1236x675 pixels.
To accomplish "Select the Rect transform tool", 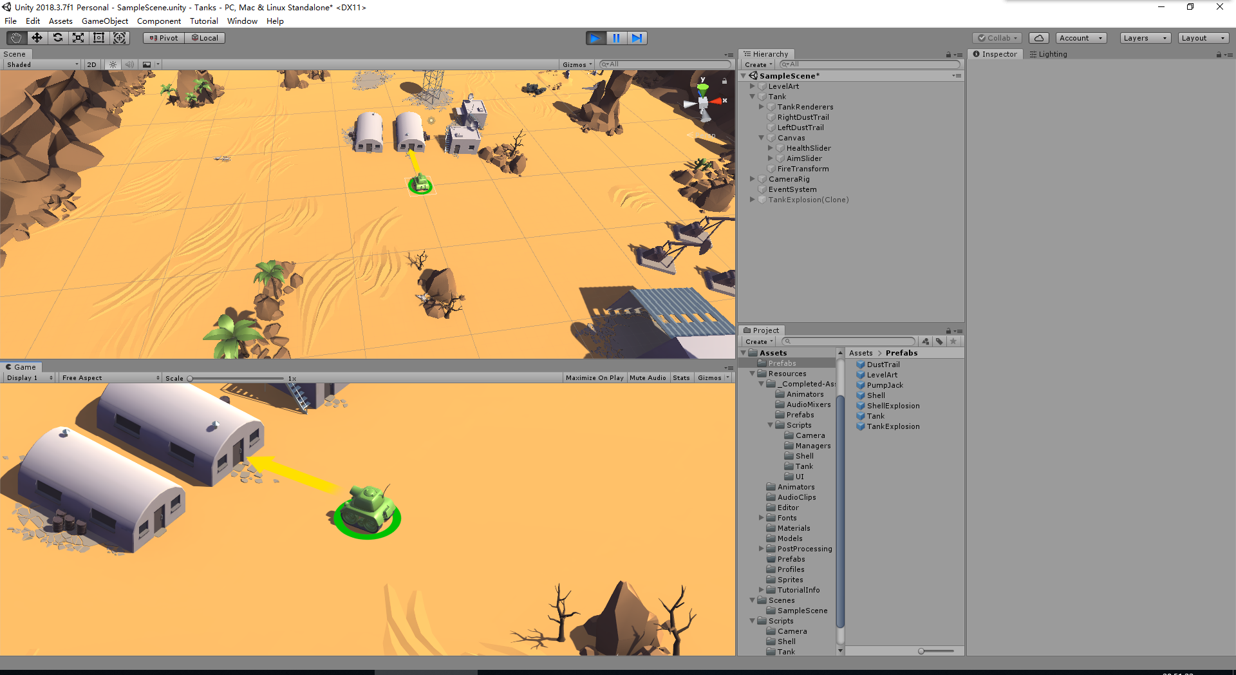I will (98, 37).
